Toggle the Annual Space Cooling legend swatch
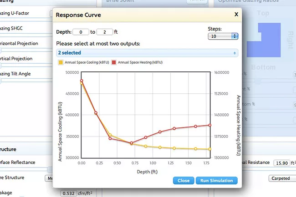Viewport: 296px width, 197px height. [61, 62]
